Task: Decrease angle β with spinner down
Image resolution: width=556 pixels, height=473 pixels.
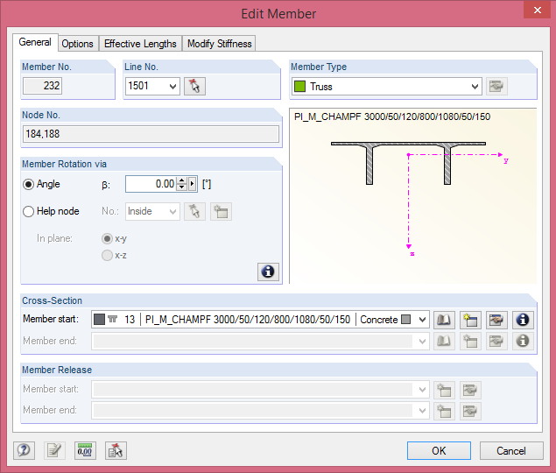Action: point(182,187)
